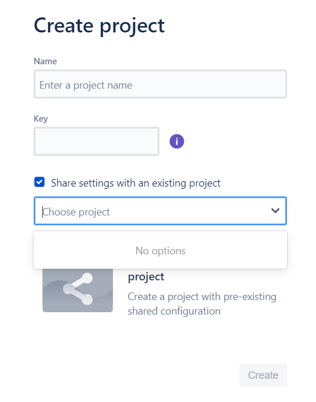Focus the Choose project combo box

[160, 211]
